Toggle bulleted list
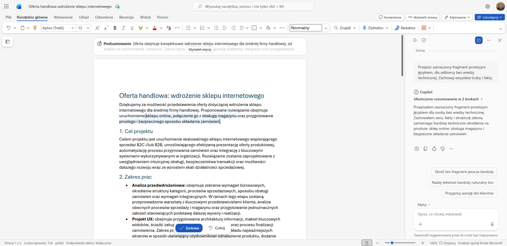507x246 pixels. (x=188, y=28)
